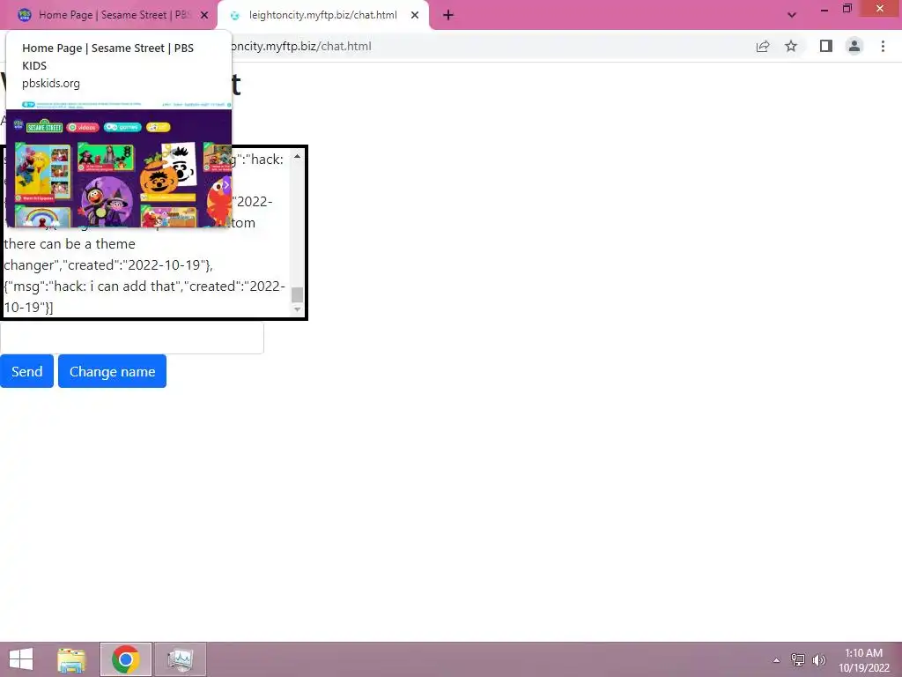This screenshot has height=677, width=902.
Task: Restore down the Chrome window
Action: click(847, 9)
